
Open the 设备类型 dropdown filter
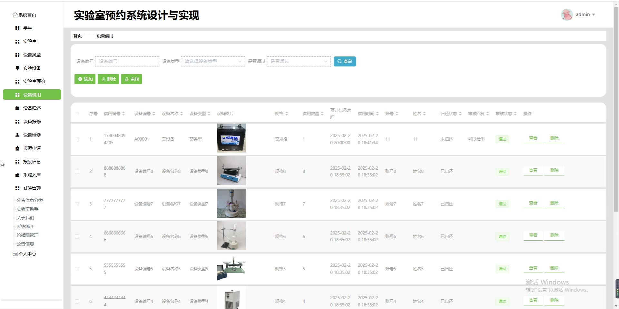(x=213, y=61)
